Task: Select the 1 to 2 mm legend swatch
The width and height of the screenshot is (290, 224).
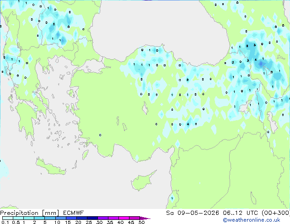Action: pyautogui.click(x=29, y=218)
